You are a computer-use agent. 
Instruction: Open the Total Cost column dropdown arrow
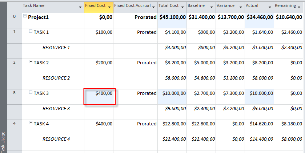tap(183, 7)
